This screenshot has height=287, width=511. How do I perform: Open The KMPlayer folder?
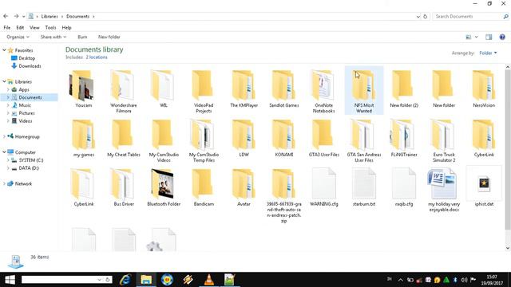244,88
